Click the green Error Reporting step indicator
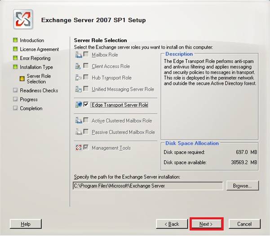The height and width of the screenshot is (236, 270). pyautogui.click(x=15, y=58)
